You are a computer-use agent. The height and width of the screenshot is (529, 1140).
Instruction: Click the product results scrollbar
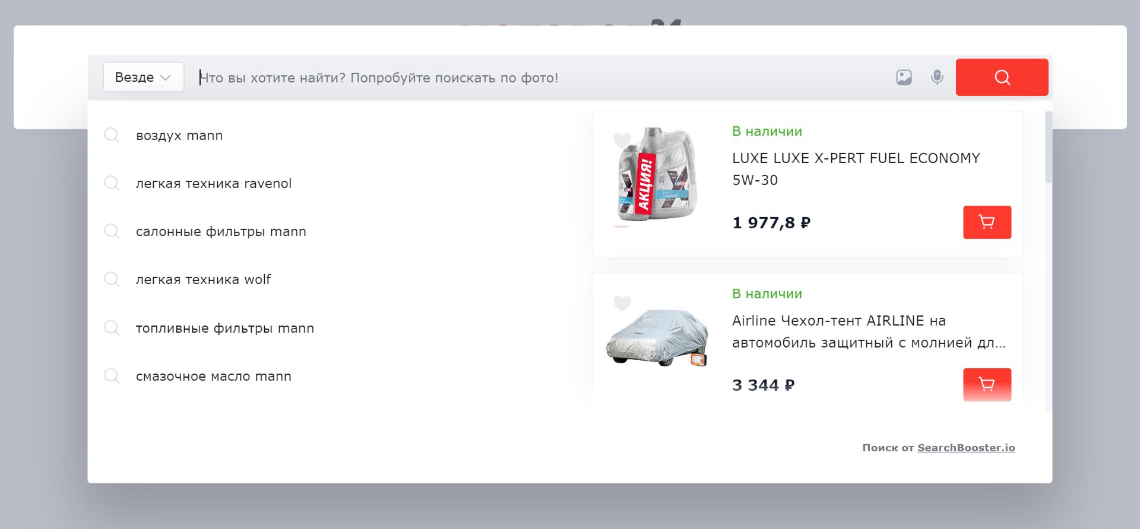coord(1049,147)
